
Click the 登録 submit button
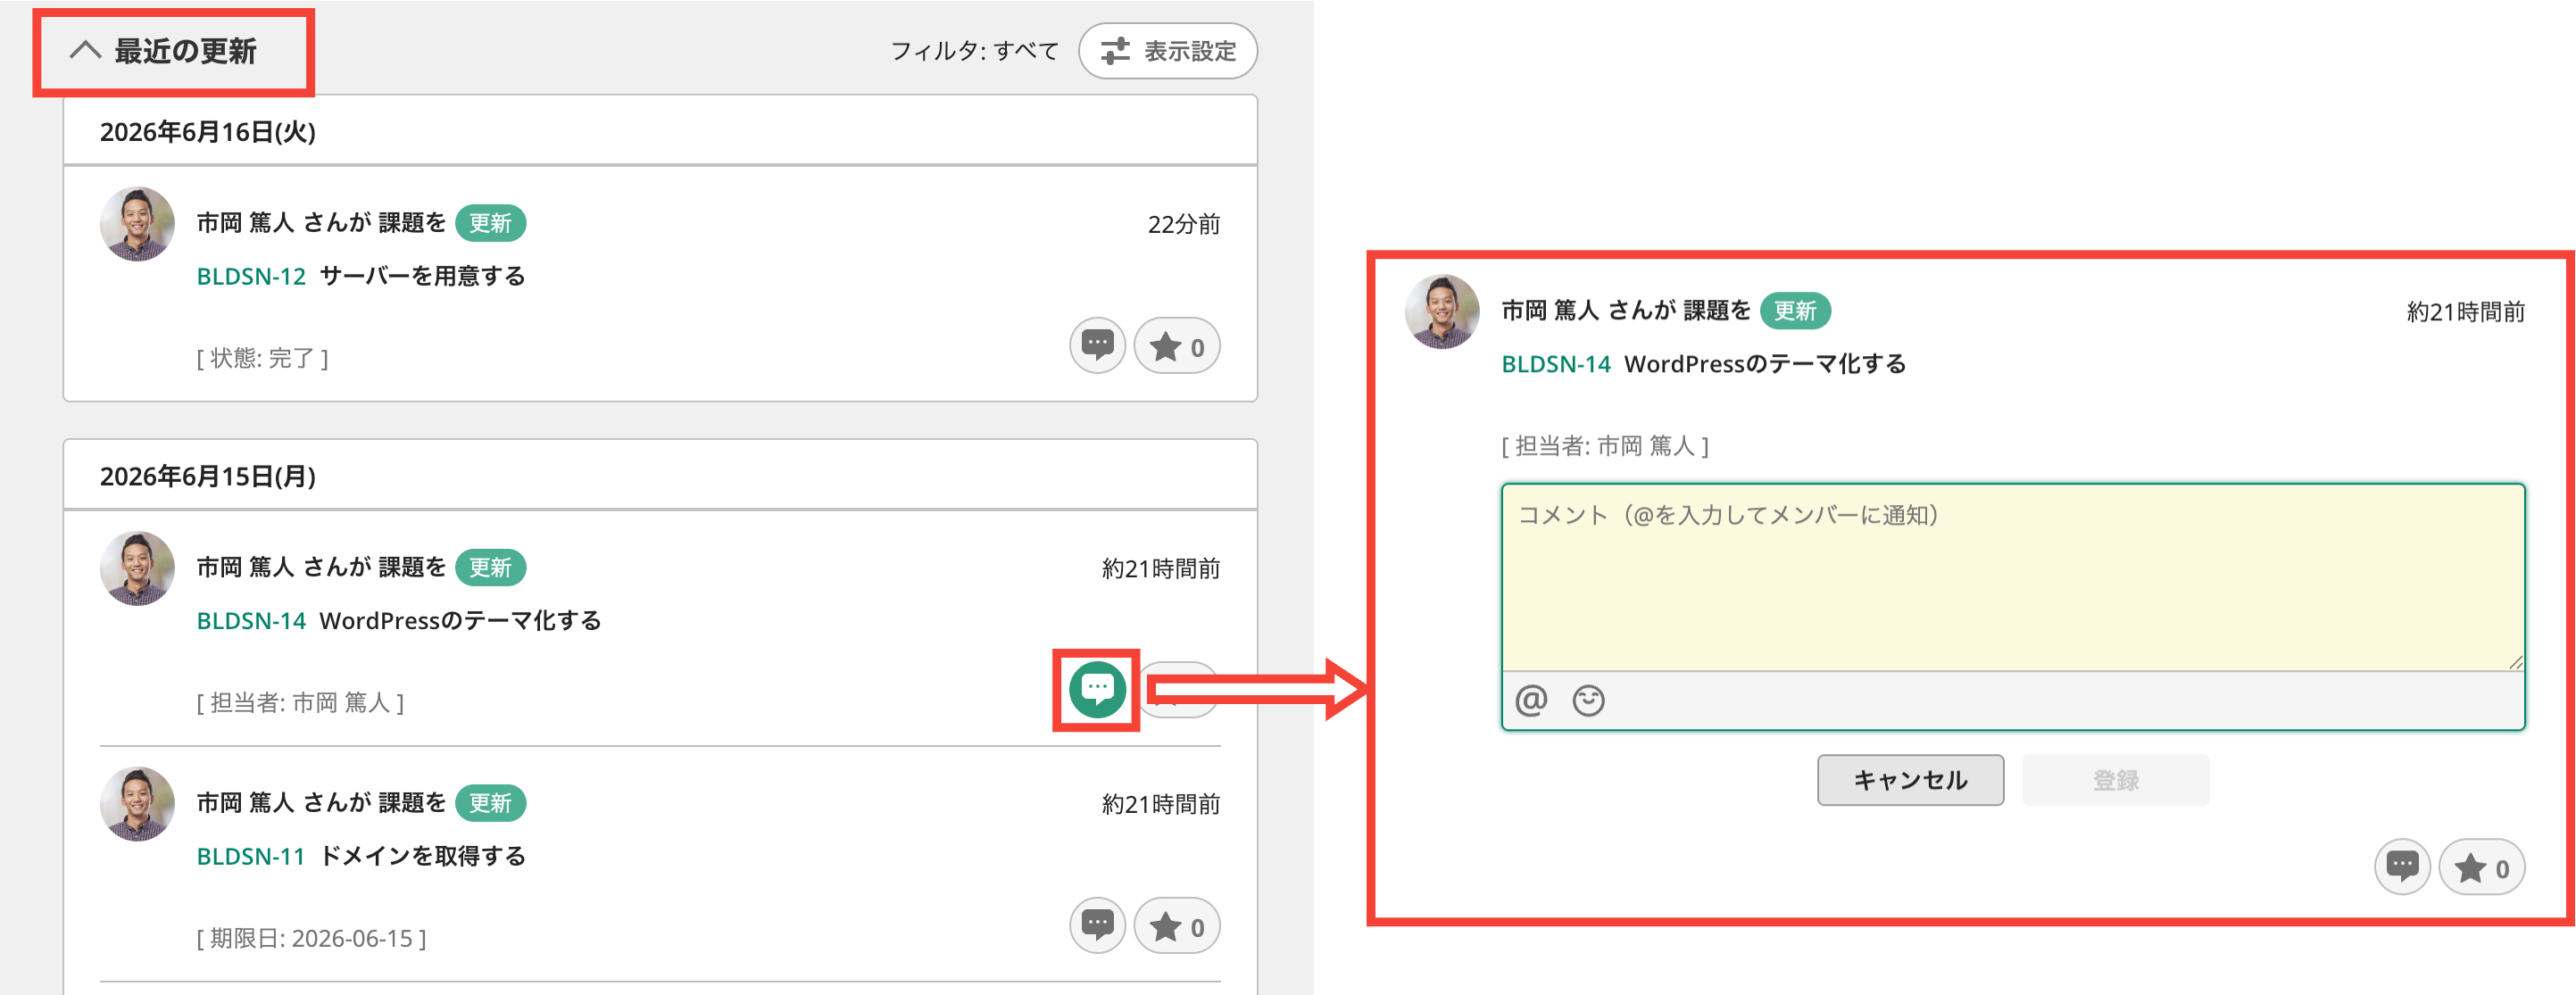(x=2115, y=780)
